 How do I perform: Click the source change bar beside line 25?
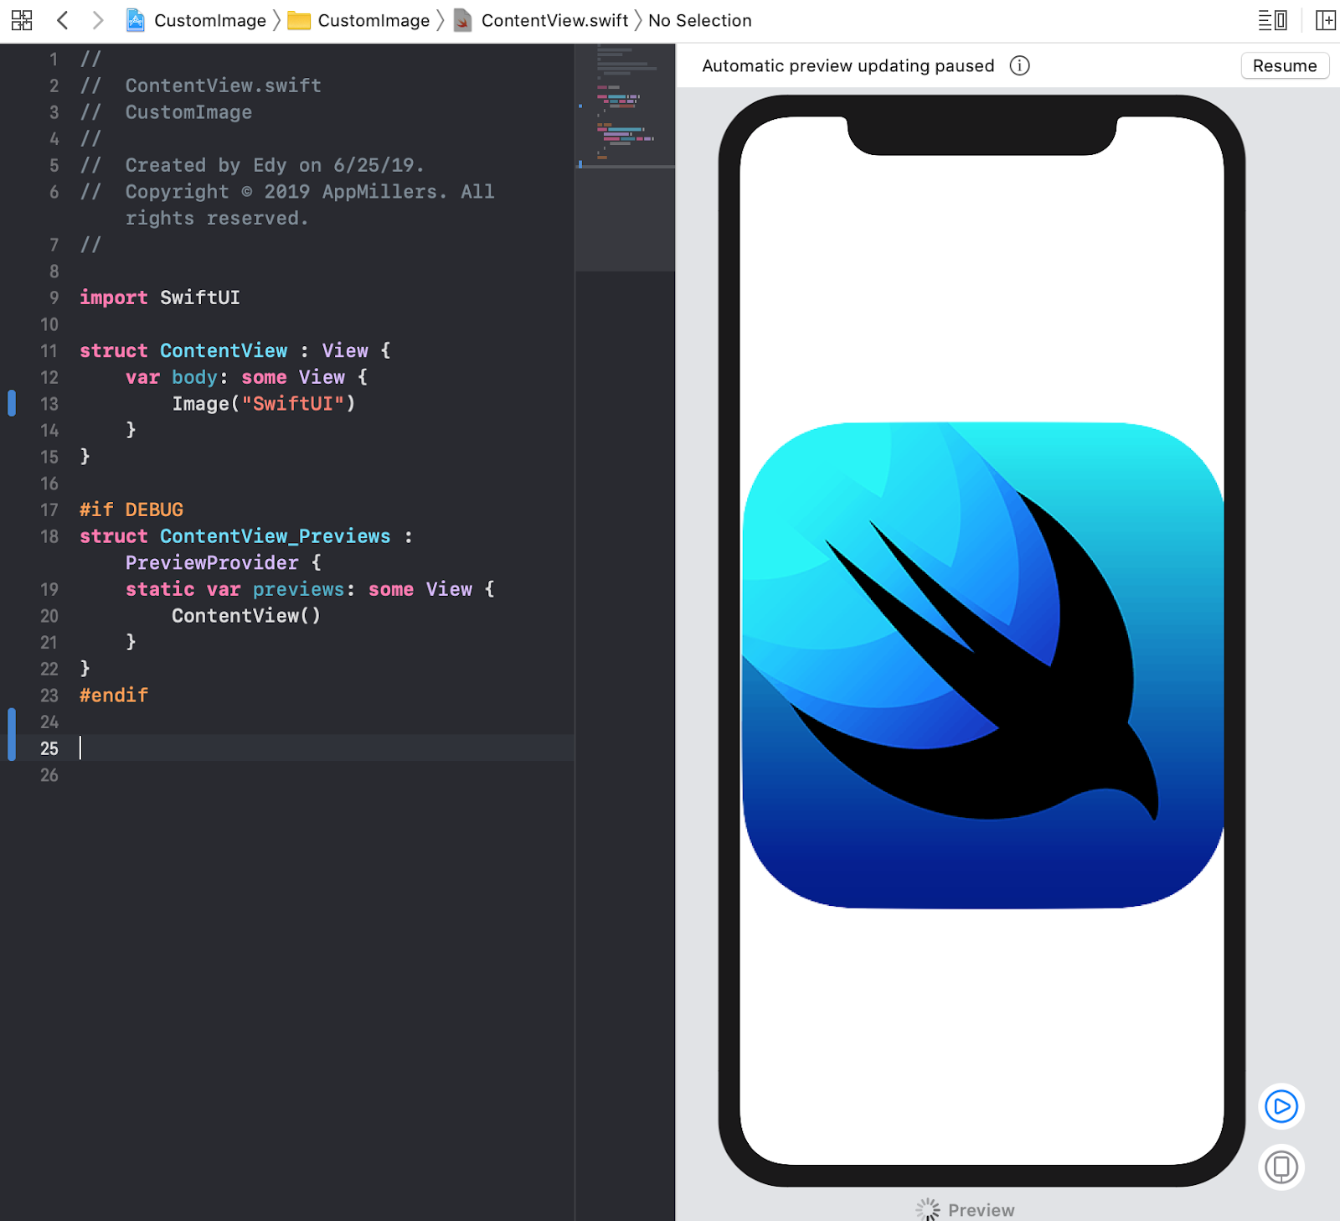(12, 734)
